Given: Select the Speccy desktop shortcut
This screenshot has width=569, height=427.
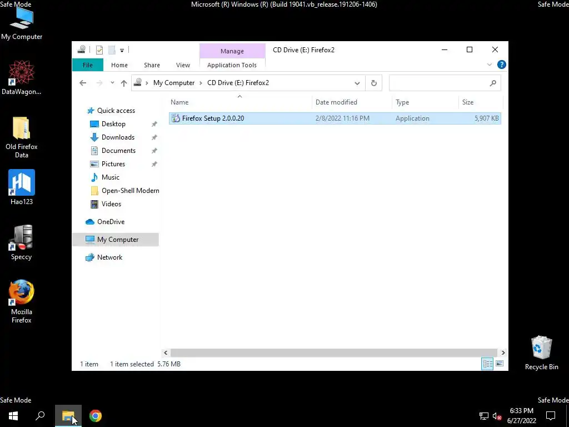Looking at the screenshot, I should click(x=22, y=242).
